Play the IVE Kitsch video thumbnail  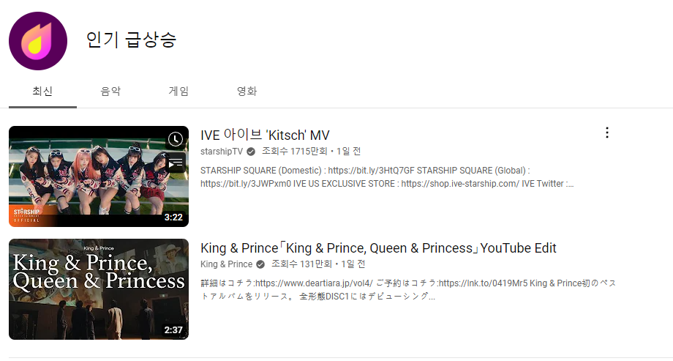click(99, 176)
